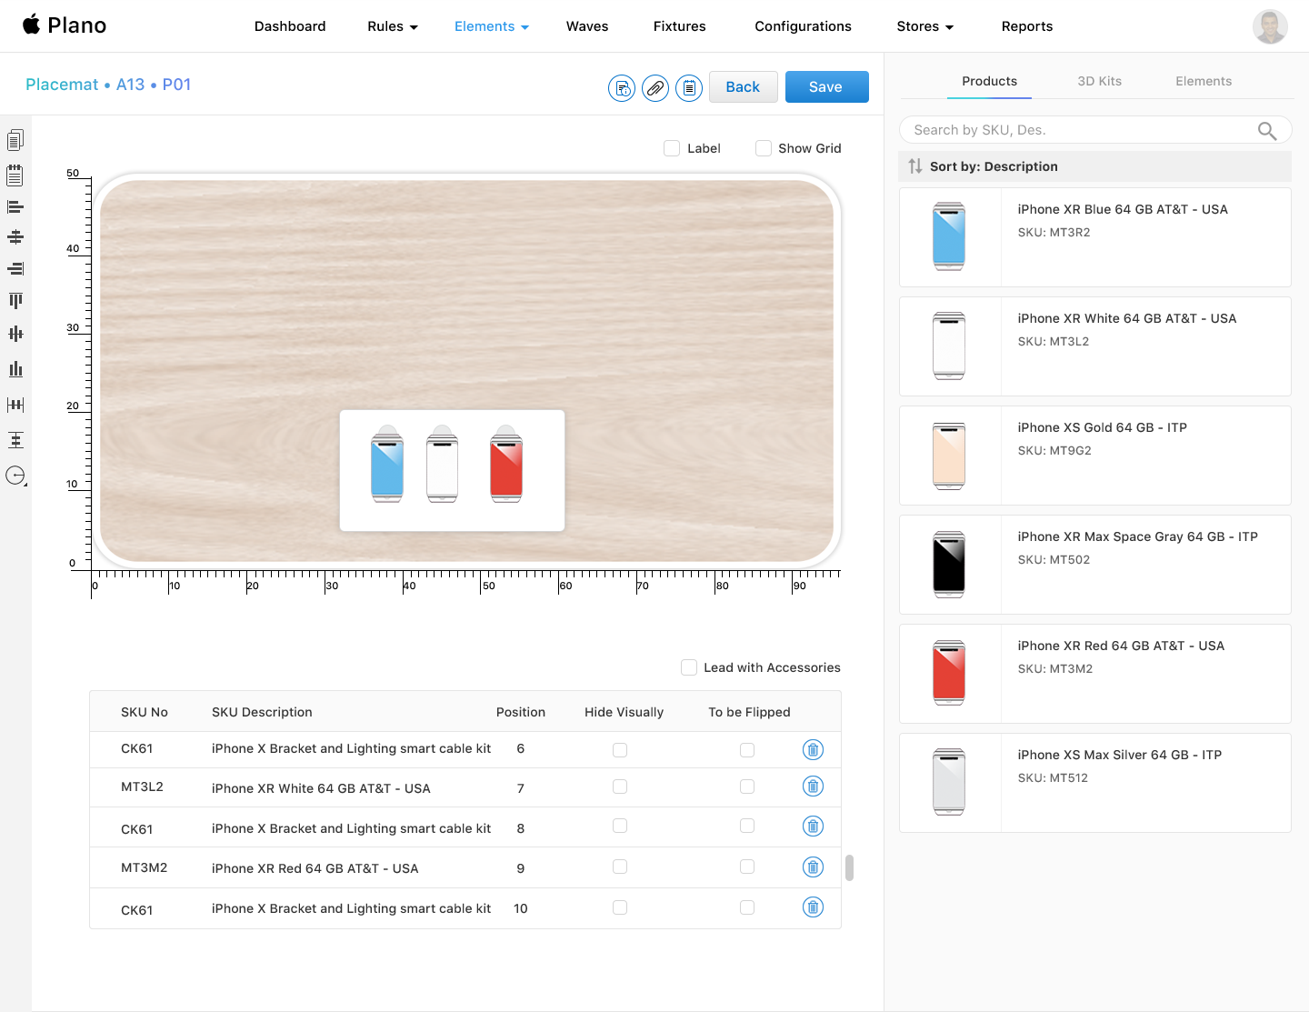The height and width of the screenshot is (1012, 1309).
Task: Delete the MT3M2 row at position 9
Action: coord(814,867)
